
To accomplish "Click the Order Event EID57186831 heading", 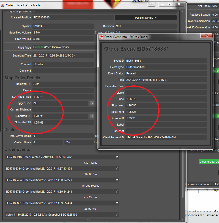I will click(136, 49).
